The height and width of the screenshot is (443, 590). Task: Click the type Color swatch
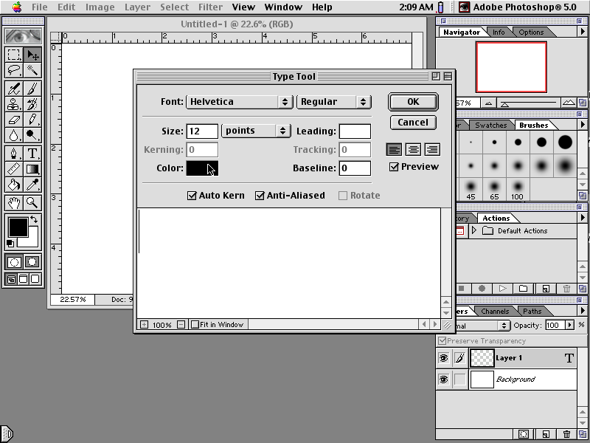coord(202,168)
